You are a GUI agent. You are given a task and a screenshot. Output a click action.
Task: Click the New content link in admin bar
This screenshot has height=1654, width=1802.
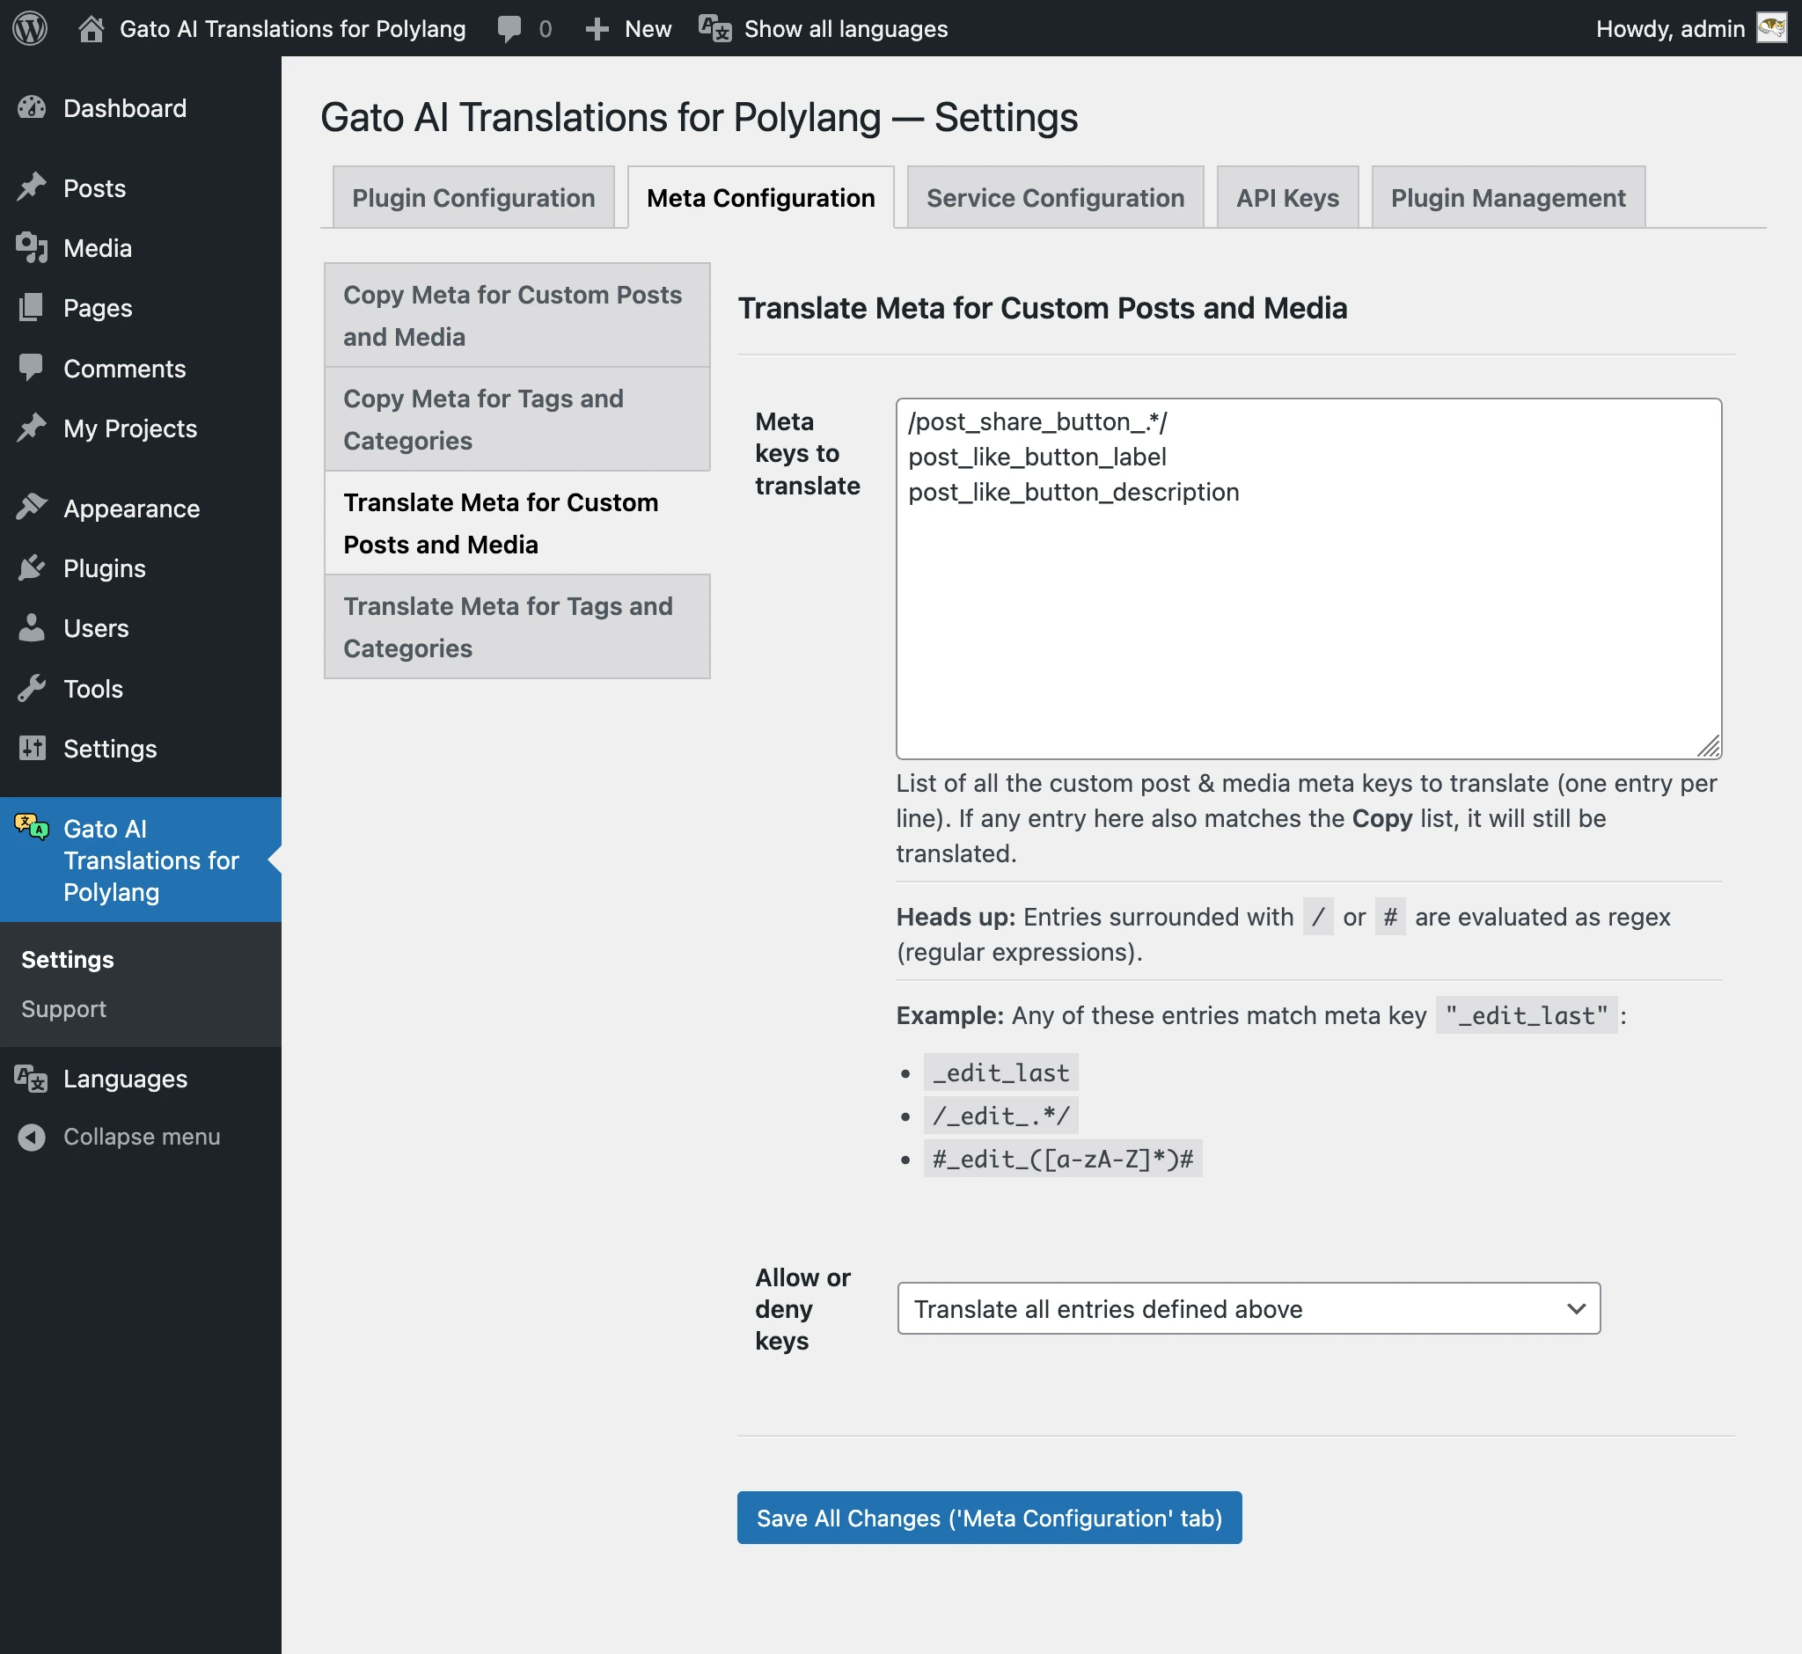(648, 29)
